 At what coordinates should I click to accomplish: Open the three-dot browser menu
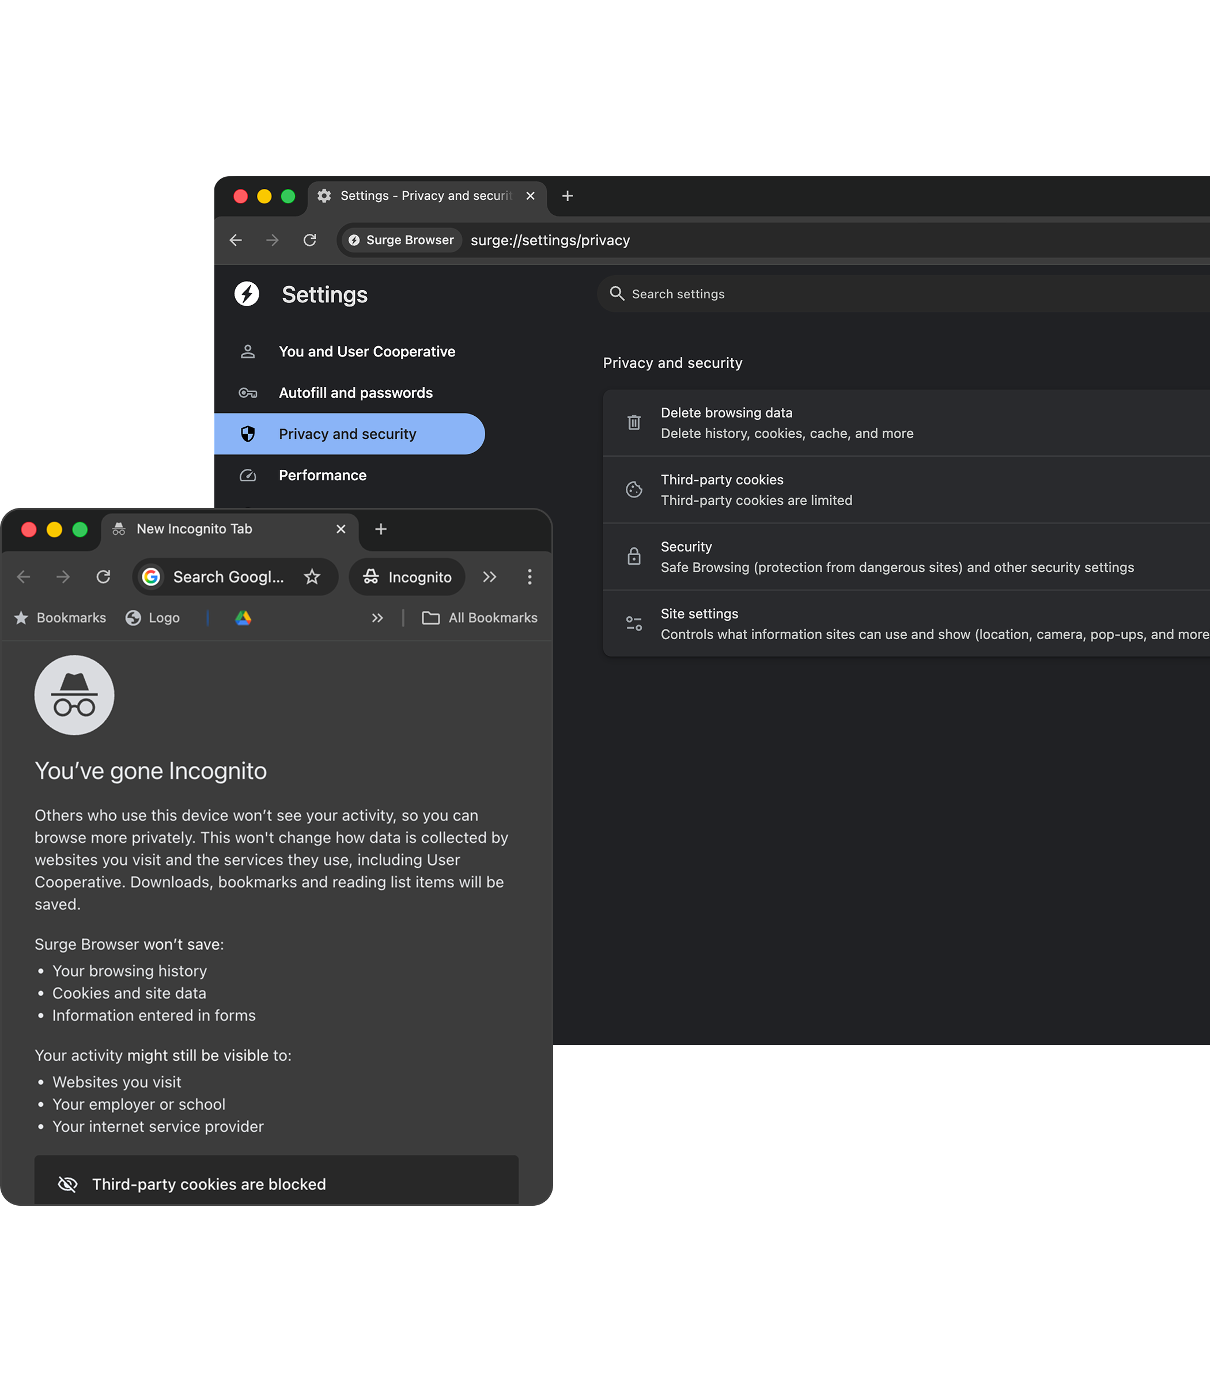(x=530, y=577)
